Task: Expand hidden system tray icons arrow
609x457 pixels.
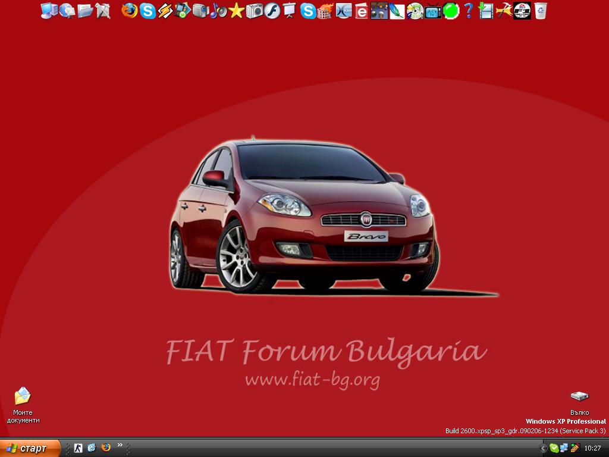Action: (543, 449)
